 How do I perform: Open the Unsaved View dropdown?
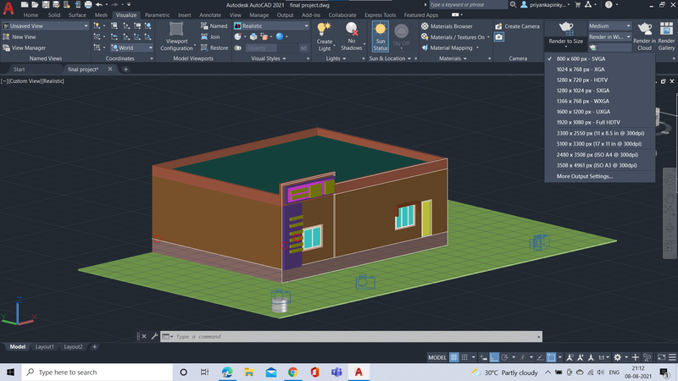(x=46, y=26)
